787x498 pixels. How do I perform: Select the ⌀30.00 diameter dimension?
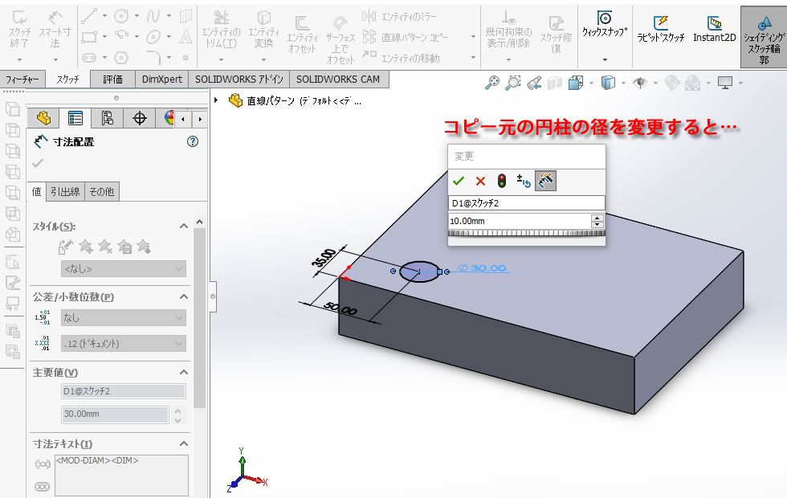(x=483, y=268)
